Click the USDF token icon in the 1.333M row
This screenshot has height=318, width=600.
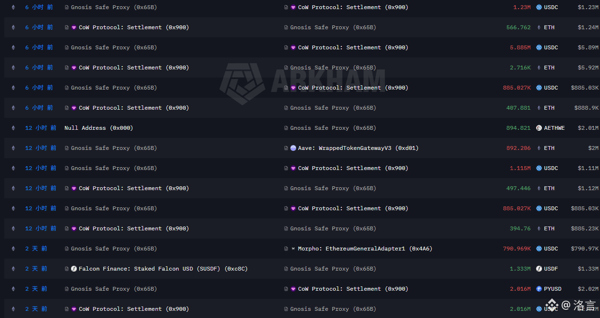[539, 269]
